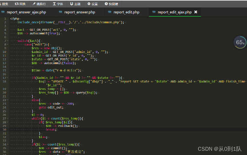The height and width of the screenshot is (155, 247).
Task: Click the "include_once" keyword on line 2
Action: click(x=28, y=22)
